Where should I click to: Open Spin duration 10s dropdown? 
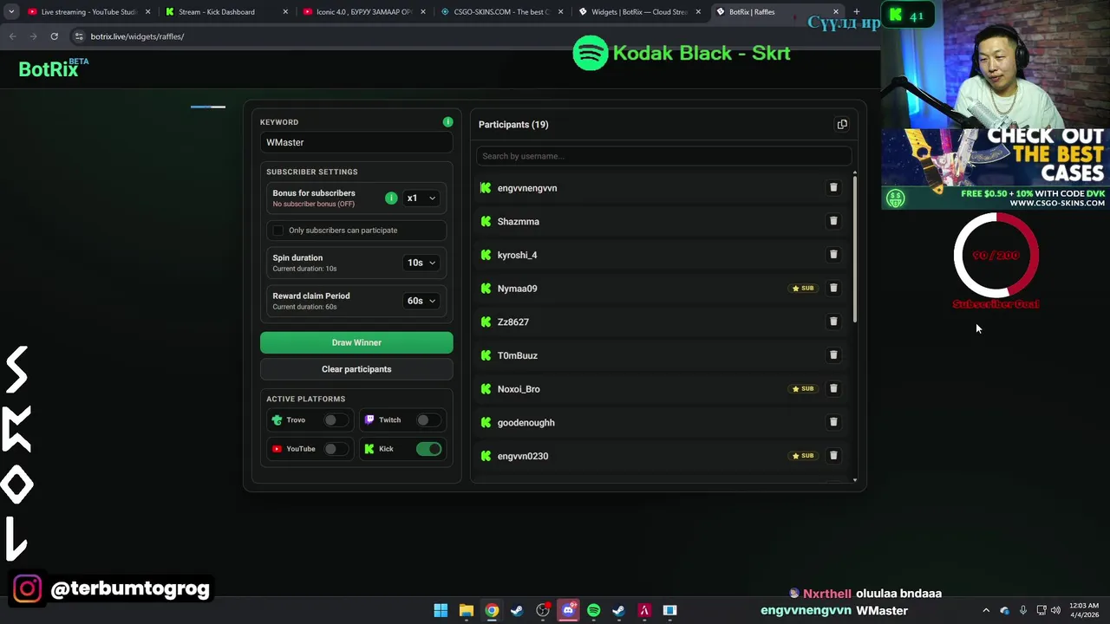[x=421, y=263]
